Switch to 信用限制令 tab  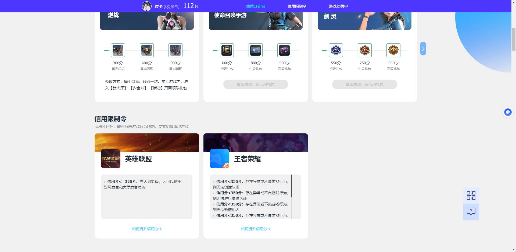297,6
